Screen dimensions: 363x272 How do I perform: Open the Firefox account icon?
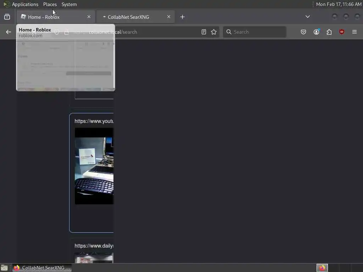[317, 32]
